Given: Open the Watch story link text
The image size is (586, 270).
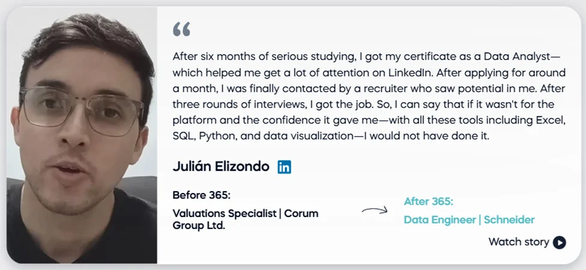Looking at the screenshot, I should tap(519, 242).
